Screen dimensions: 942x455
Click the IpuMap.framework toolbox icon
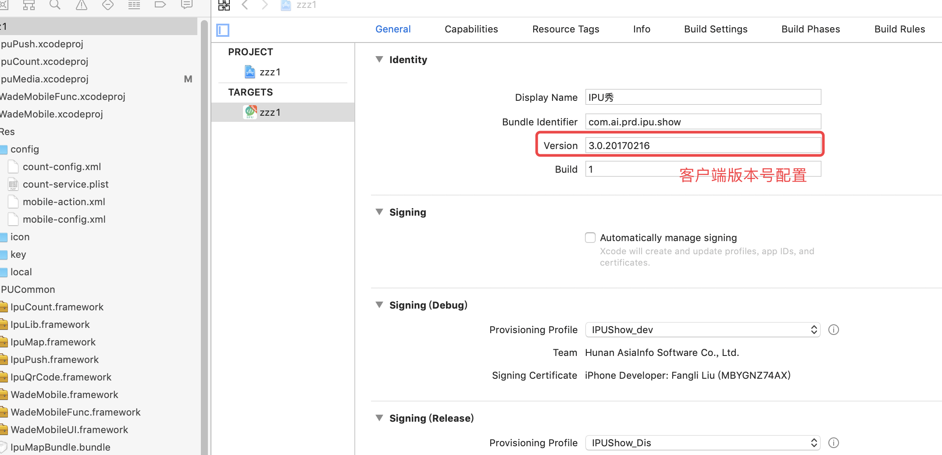coord(4,342)
